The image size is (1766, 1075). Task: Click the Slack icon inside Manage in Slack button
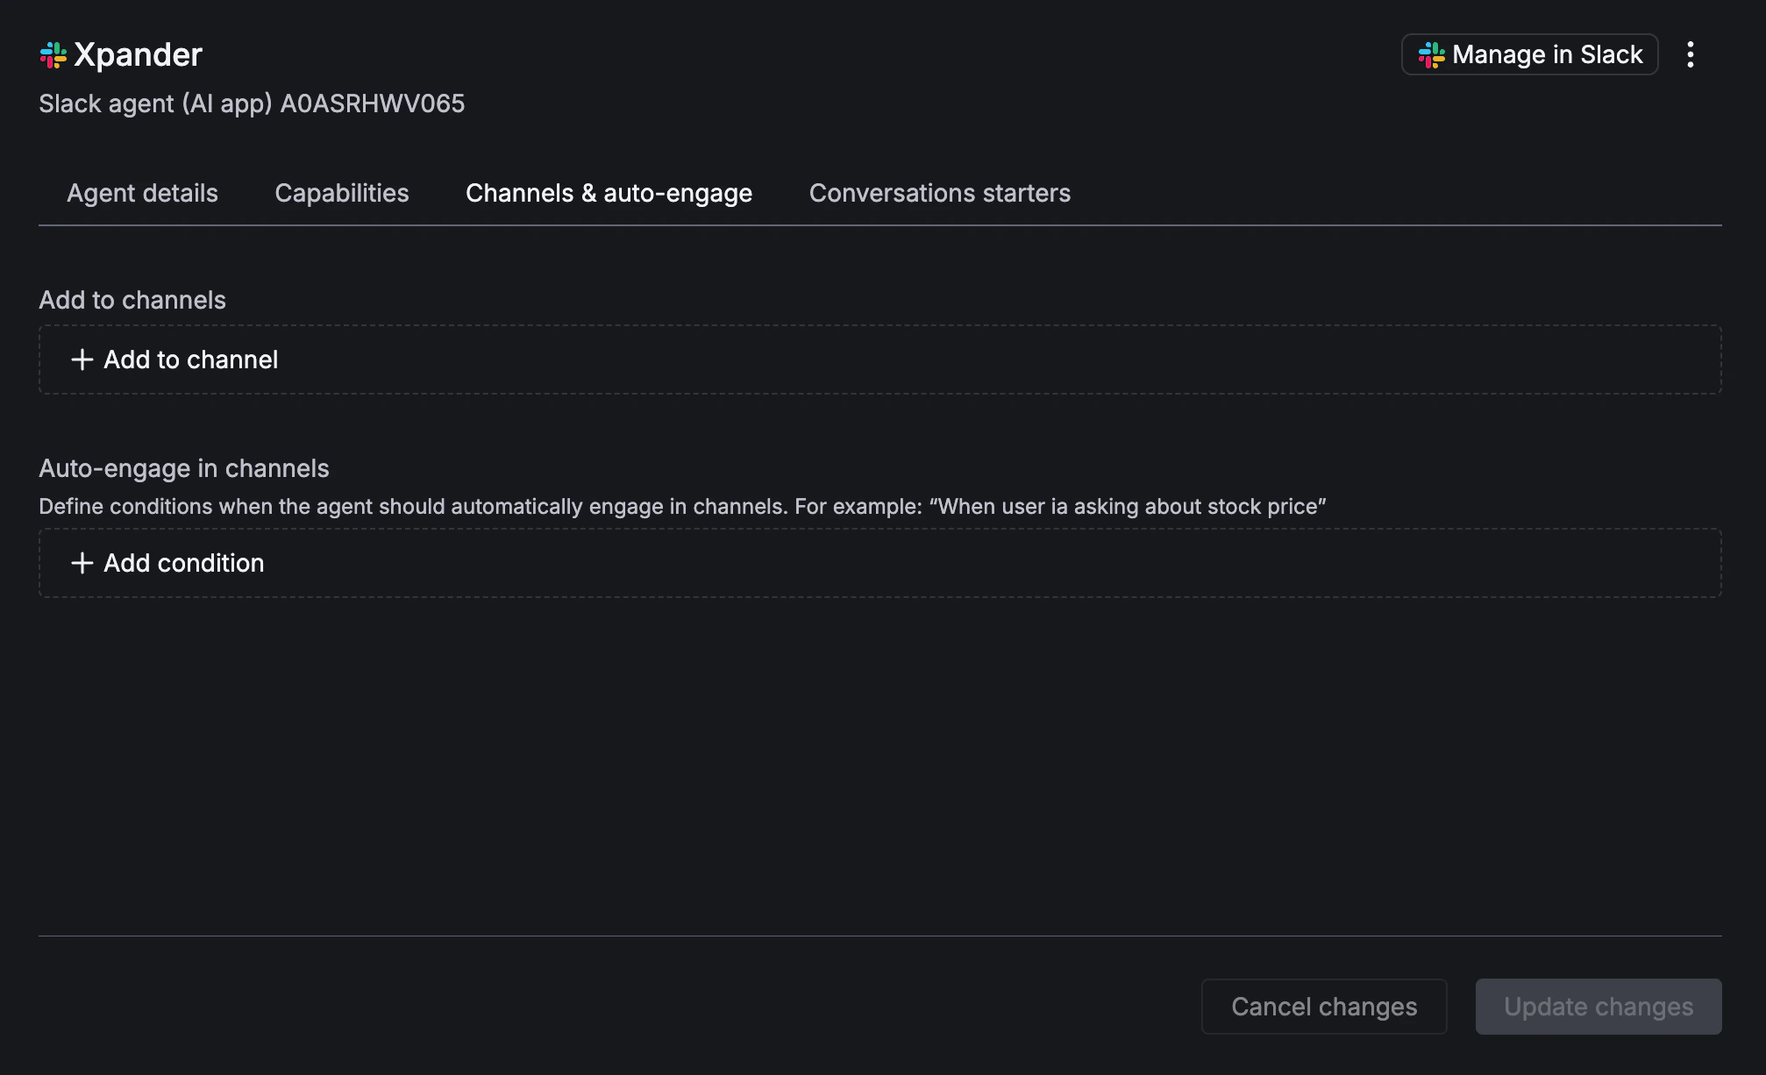[1431, 54]
